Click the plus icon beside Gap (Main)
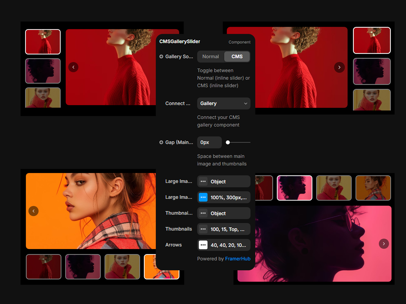Screen dimensions: 406x304 click(x=161, y=142)
